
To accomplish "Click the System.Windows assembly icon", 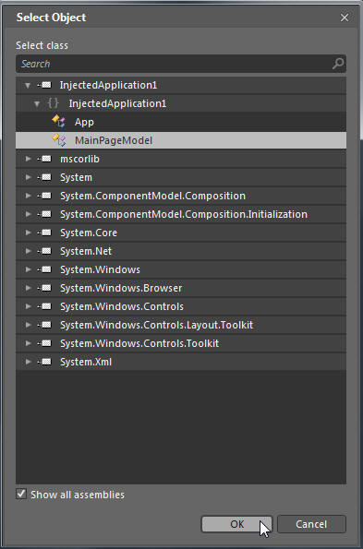I will 44,269.
